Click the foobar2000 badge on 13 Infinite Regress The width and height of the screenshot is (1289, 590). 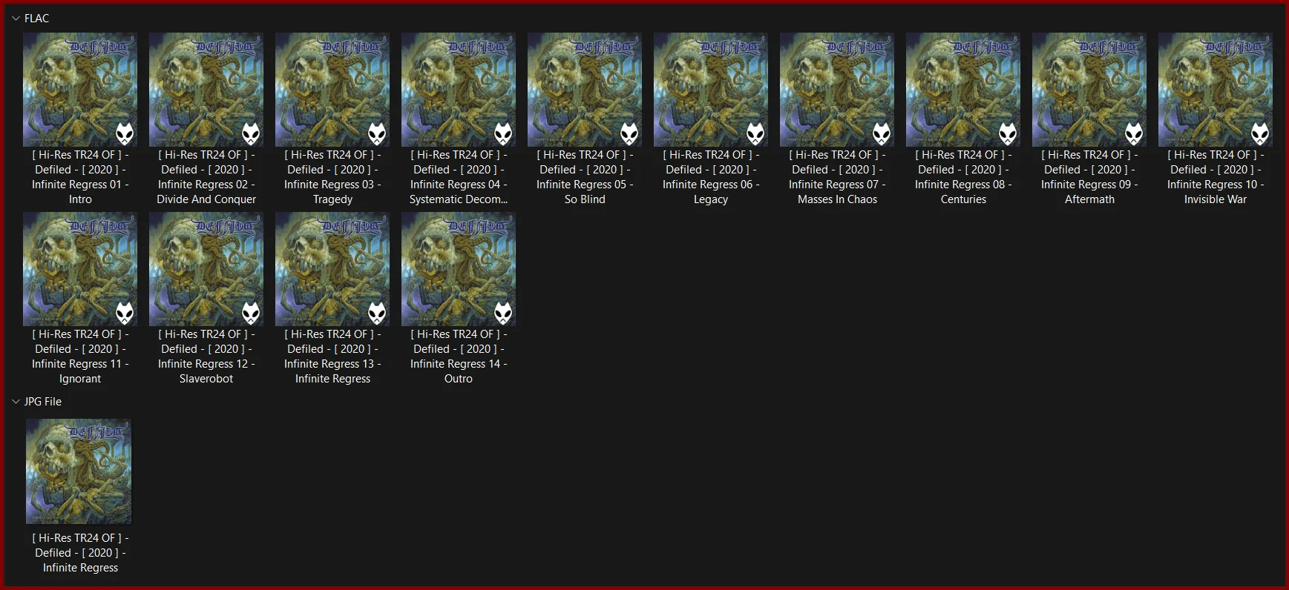click(377, 314)
